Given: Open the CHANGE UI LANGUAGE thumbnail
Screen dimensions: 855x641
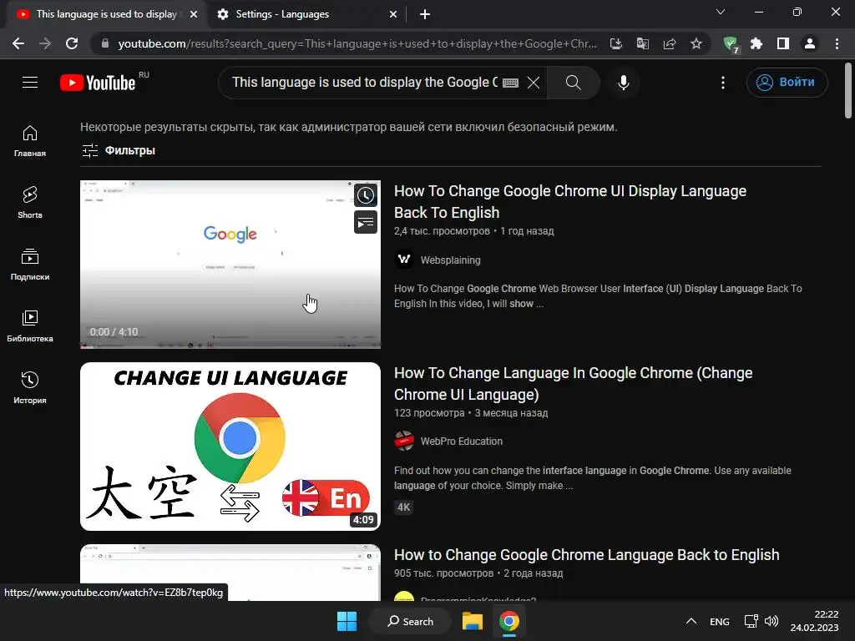Looking at the screenshot, I should (230, 447).
